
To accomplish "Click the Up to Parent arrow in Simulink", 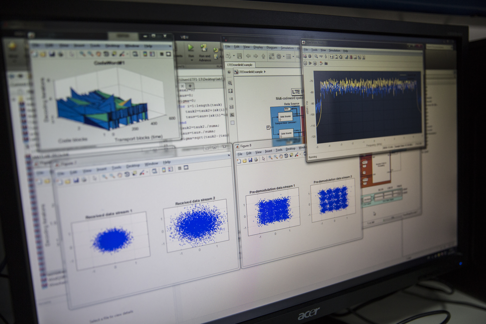I will pyautogui.click(x=263, y=56).
